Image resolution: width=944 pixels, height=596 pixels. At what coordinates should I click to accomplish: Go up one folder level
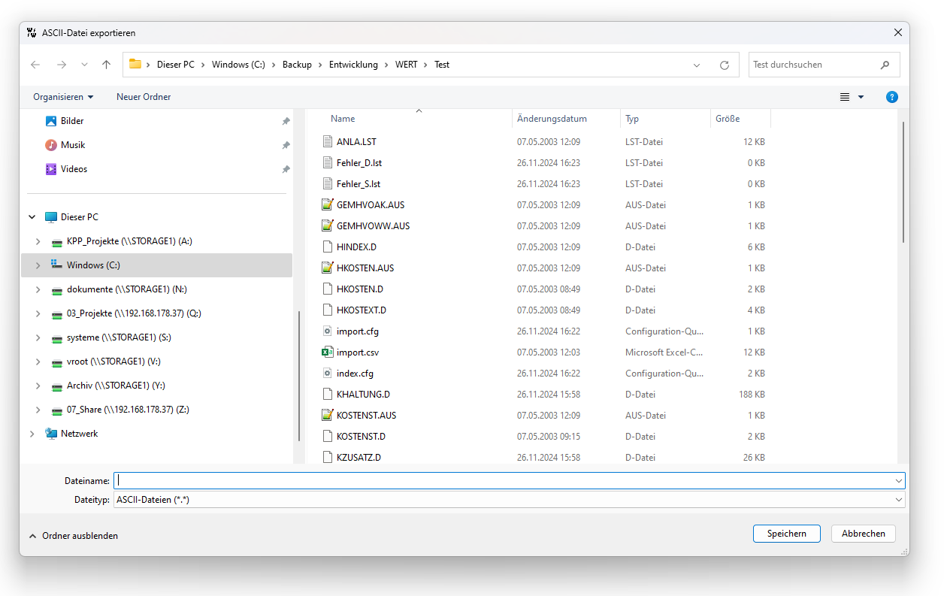(106, 65)
